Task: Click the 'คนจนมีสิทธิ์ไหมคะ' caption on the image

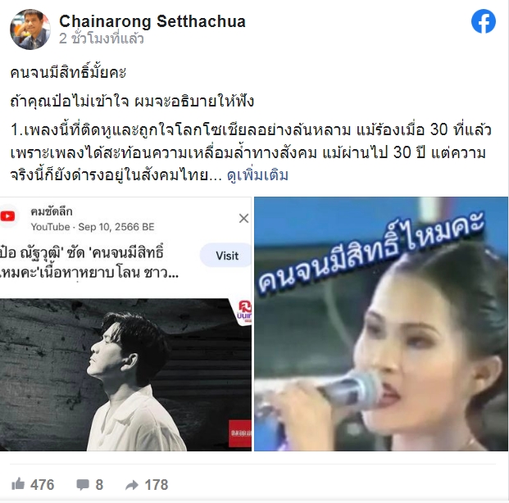Action: (371, 253)
